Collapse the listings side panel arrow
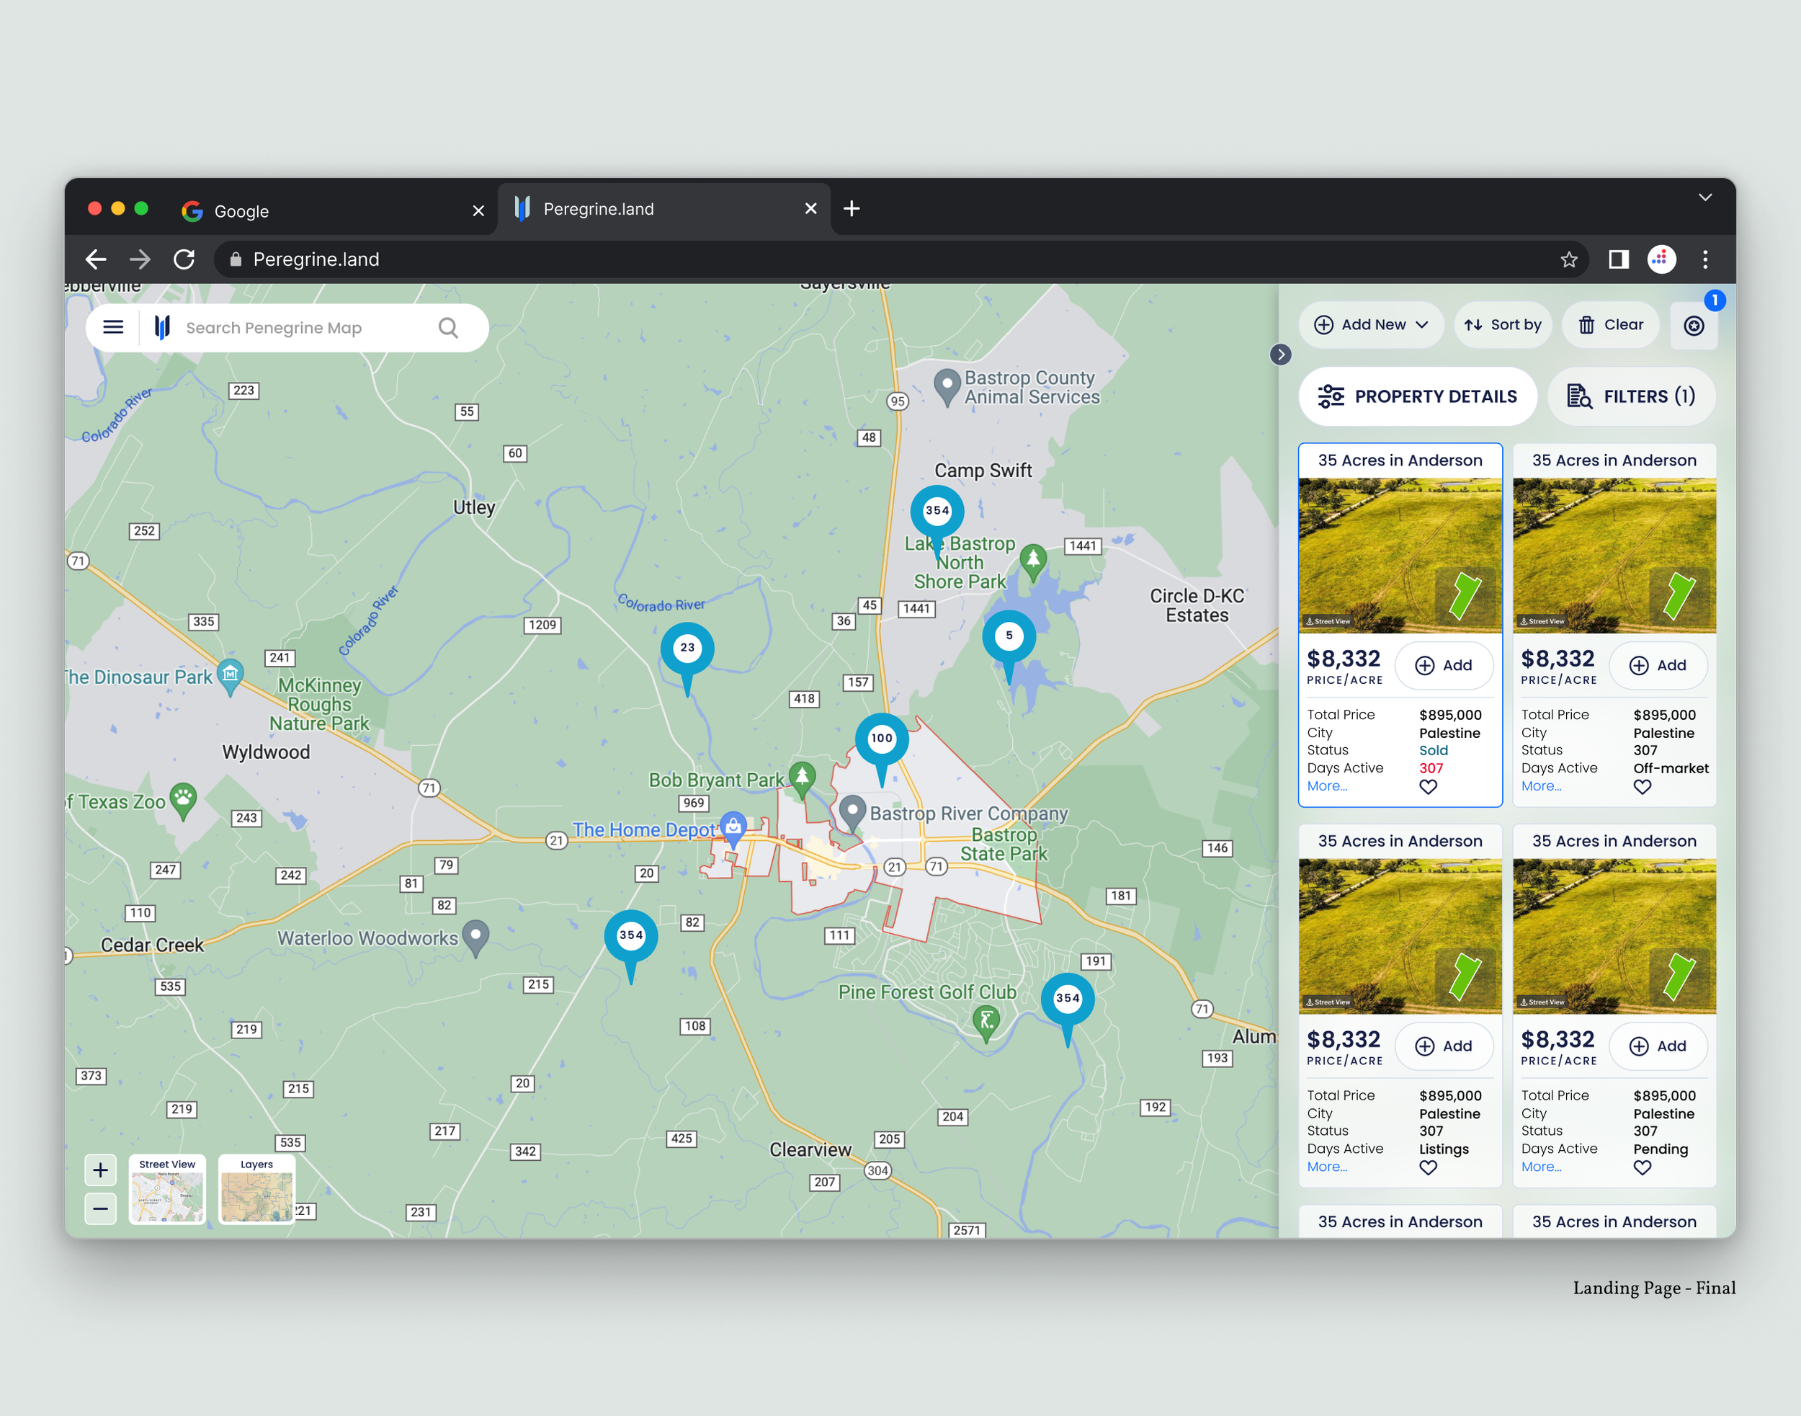The height and width of the screenshot is (1416, 1801). click(1279, 355)
